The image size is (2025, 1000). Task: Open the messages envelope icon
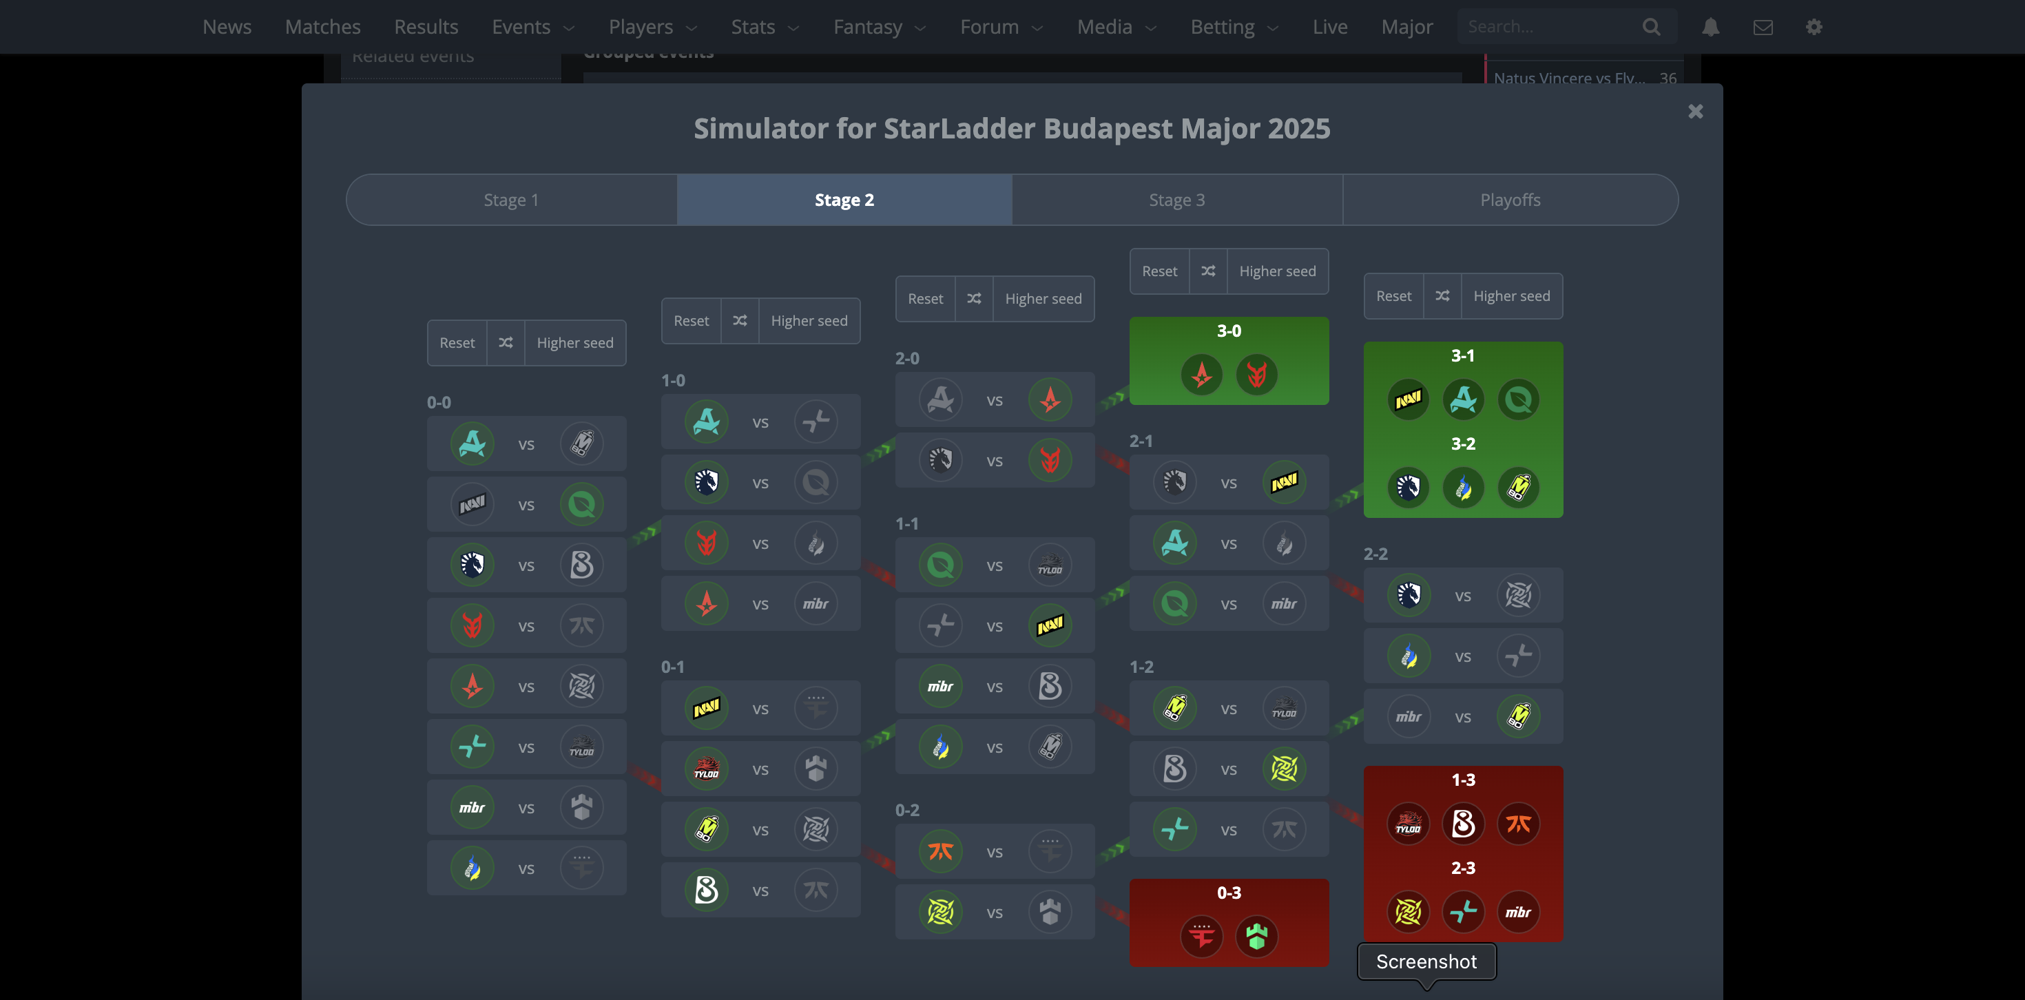pyautogui.click(x=1763, y=27)
